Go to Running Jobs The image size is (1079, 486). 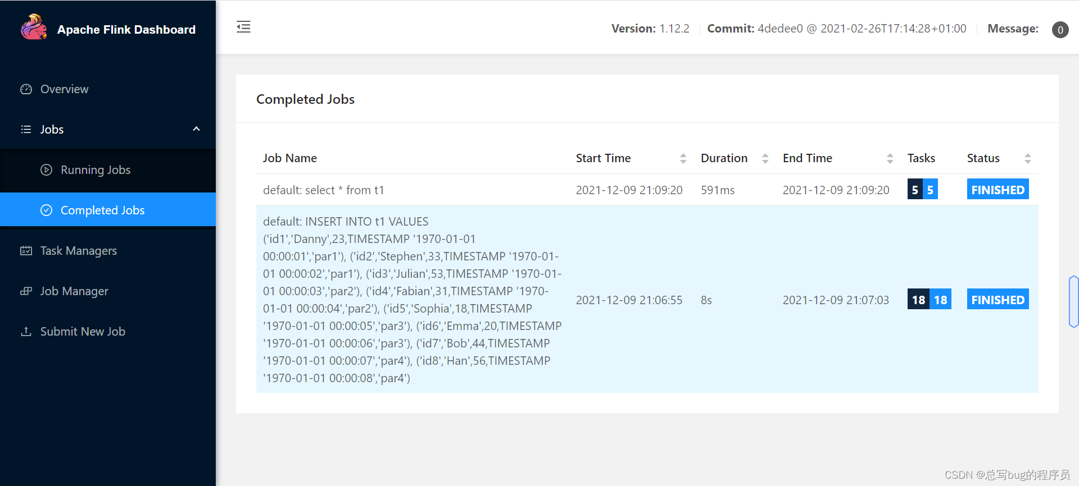point(108,170)
